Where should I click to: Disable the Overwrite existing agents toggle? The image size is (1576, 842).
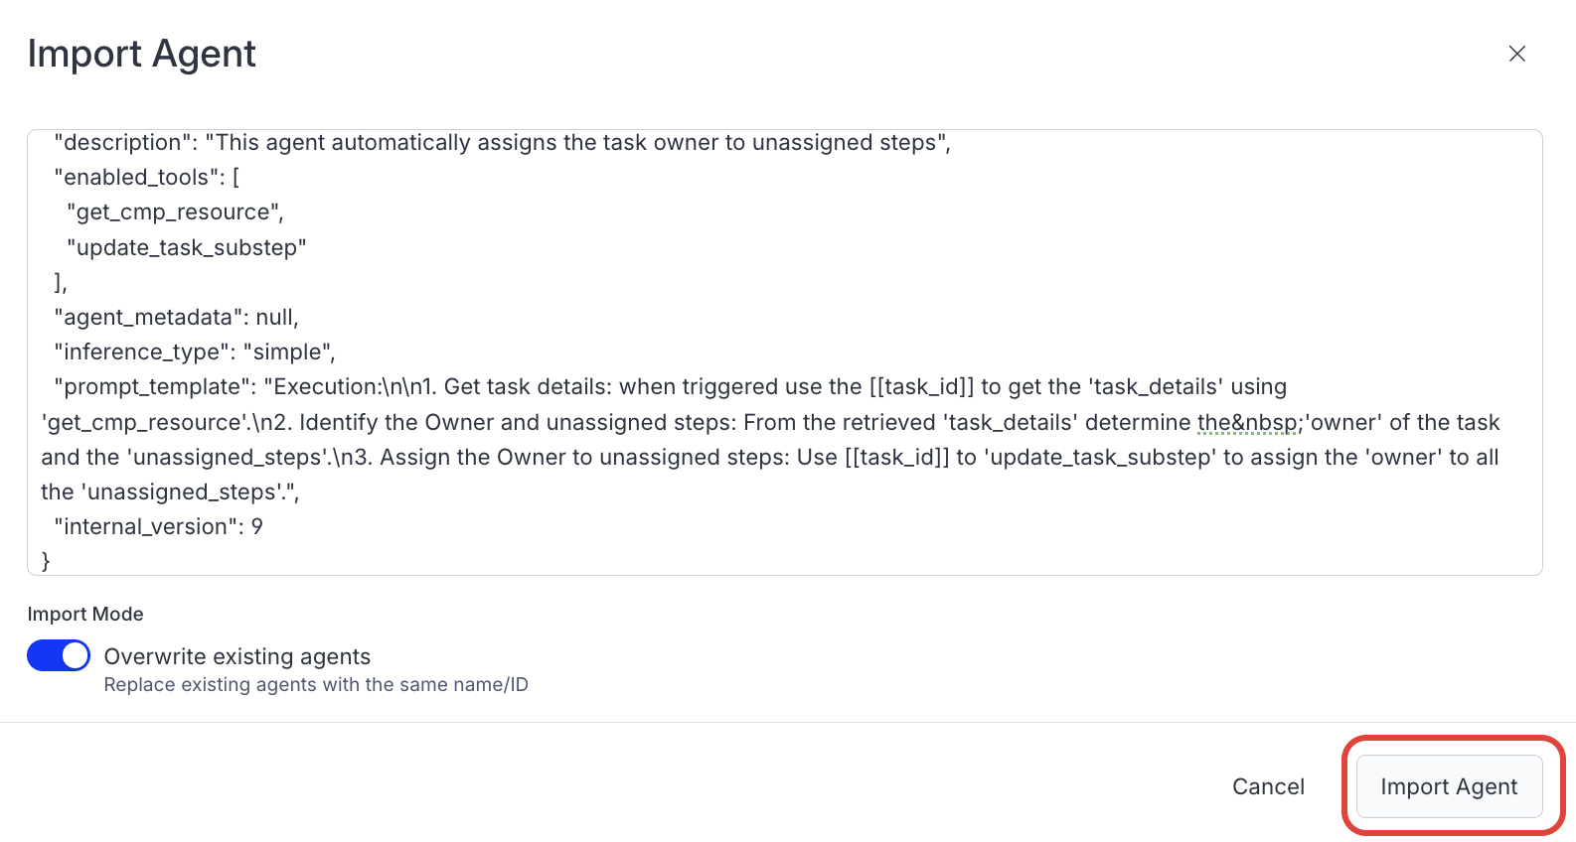[x=58, y=655]
